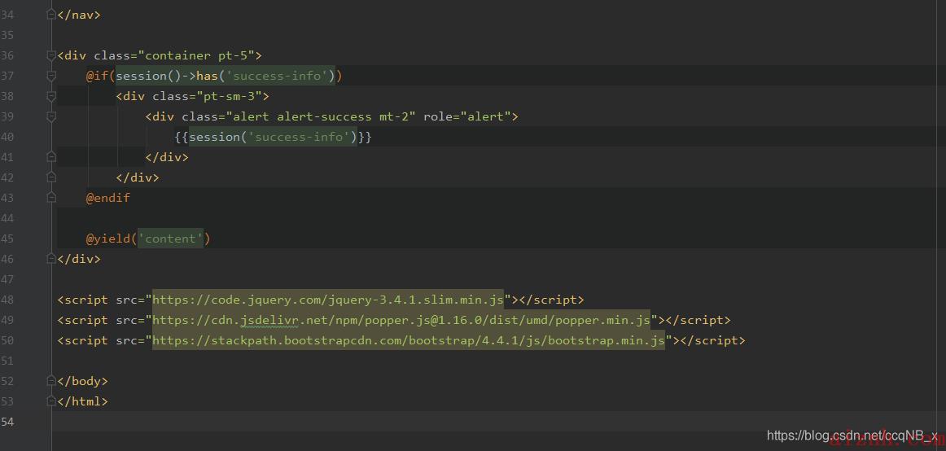Click "pt-sm-3" class value

230,97
